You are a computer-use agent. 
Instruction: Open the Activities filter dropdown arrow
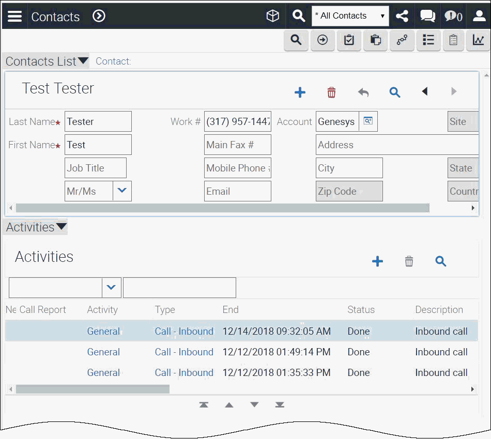(x=112, y=287)
